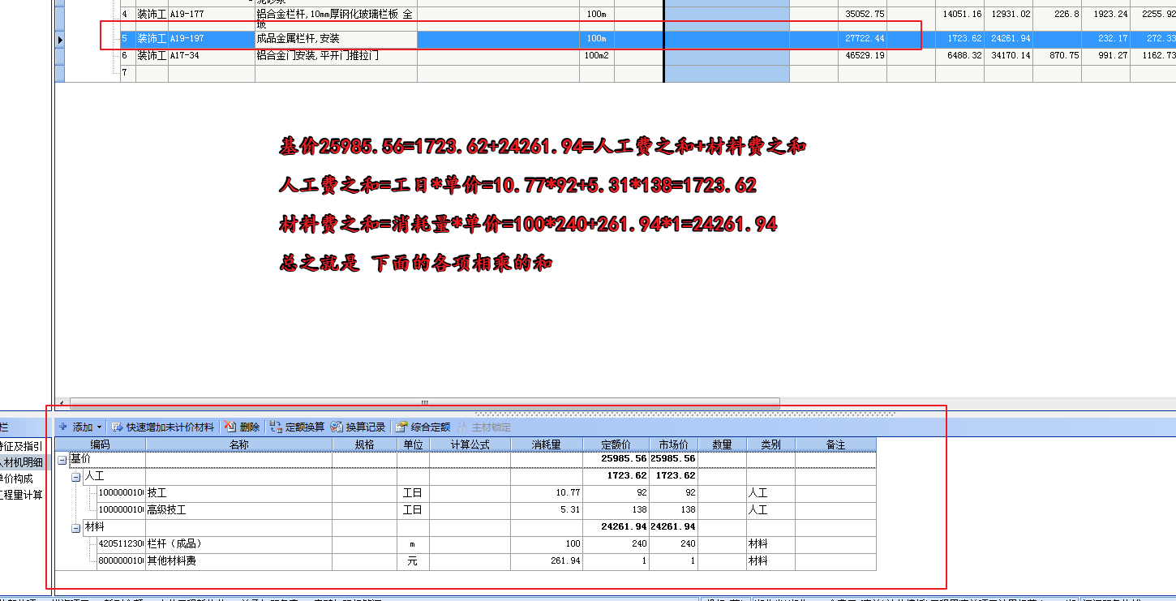
Task: Click the 材料 subtotal 24261.94 under 定额价
Action: point(624,527)
